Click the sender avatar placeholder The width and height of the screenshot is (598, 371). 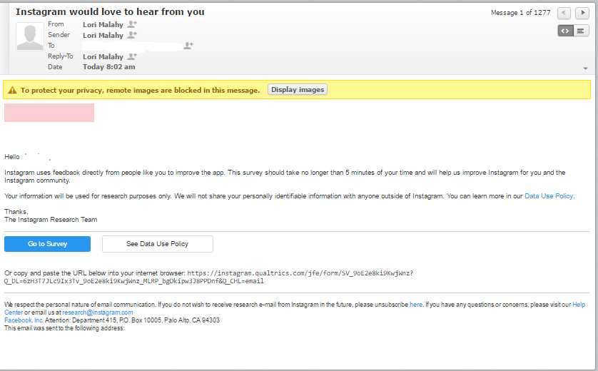(x=30, y=37)
